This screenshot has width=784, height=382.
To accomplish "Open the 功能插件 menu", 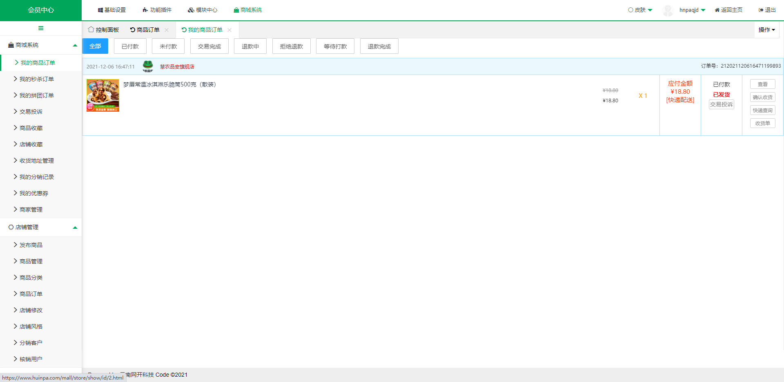I will (x=157, y=10).
